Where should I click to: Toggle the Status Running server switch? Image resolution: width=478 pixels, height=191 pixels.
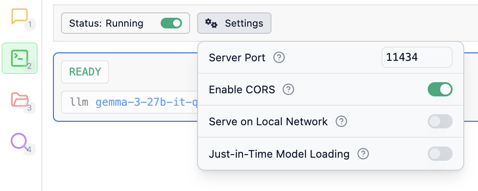171,23
